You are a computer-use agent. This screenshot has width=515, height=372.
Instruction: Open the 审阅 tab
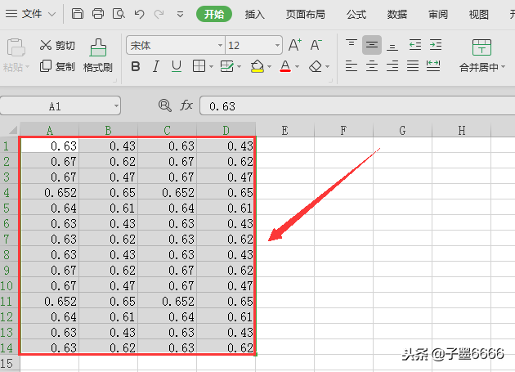(438, 14)
